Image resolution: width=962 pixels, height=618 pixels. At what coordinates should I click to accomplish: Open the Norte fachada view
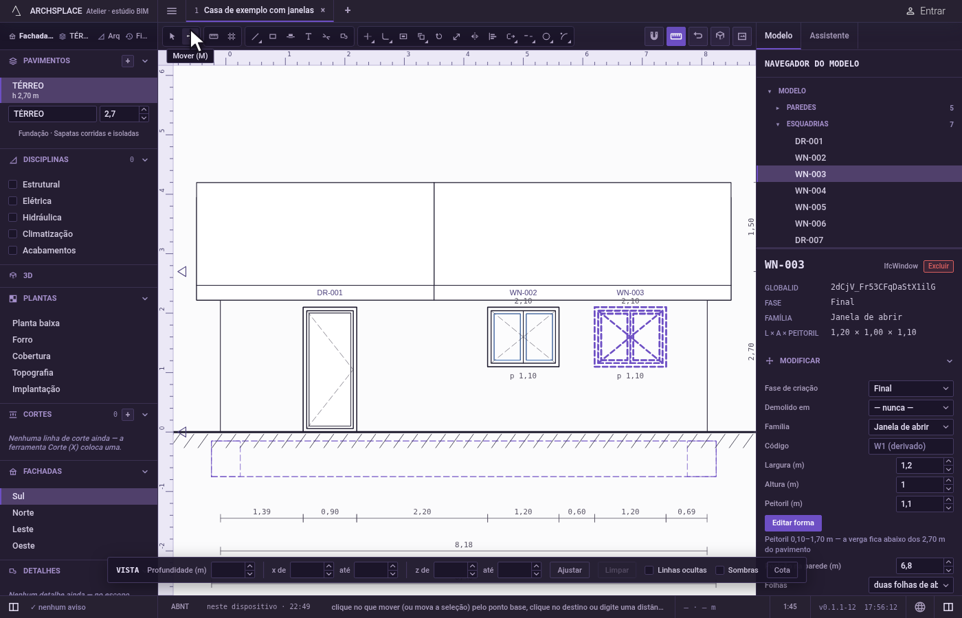click(79, 513)
